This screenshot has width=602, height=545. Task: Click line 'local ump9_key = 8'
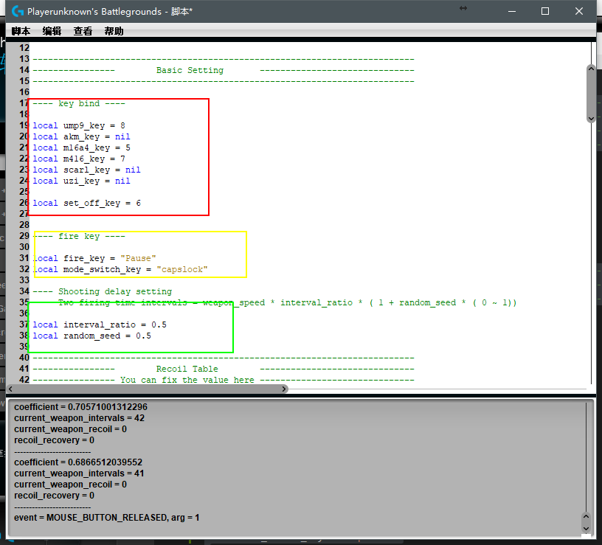click(79, 125)
